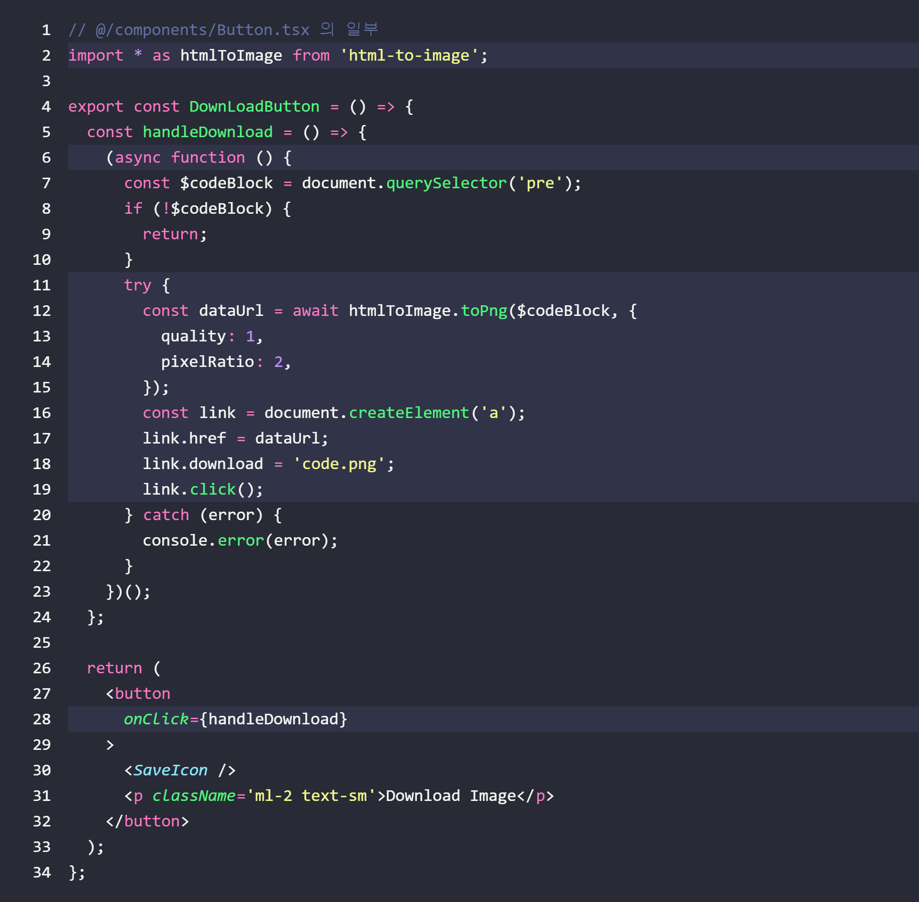Click the 'onClick' attribute on line 28
Screen dimensions: 919x902
pos(156,719)
